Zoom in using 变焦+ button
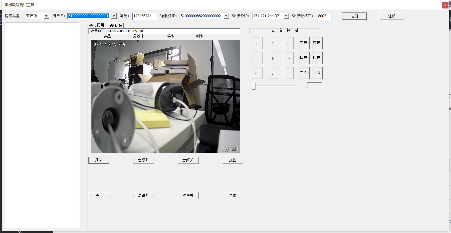This screenshot has height=233, width=451. coord(304,43)
